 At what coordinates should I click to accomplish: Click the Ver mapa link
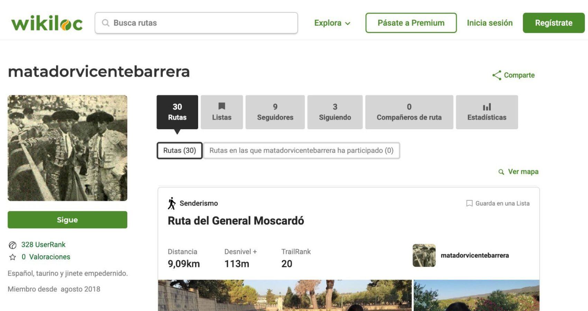(x=523, y=172)
